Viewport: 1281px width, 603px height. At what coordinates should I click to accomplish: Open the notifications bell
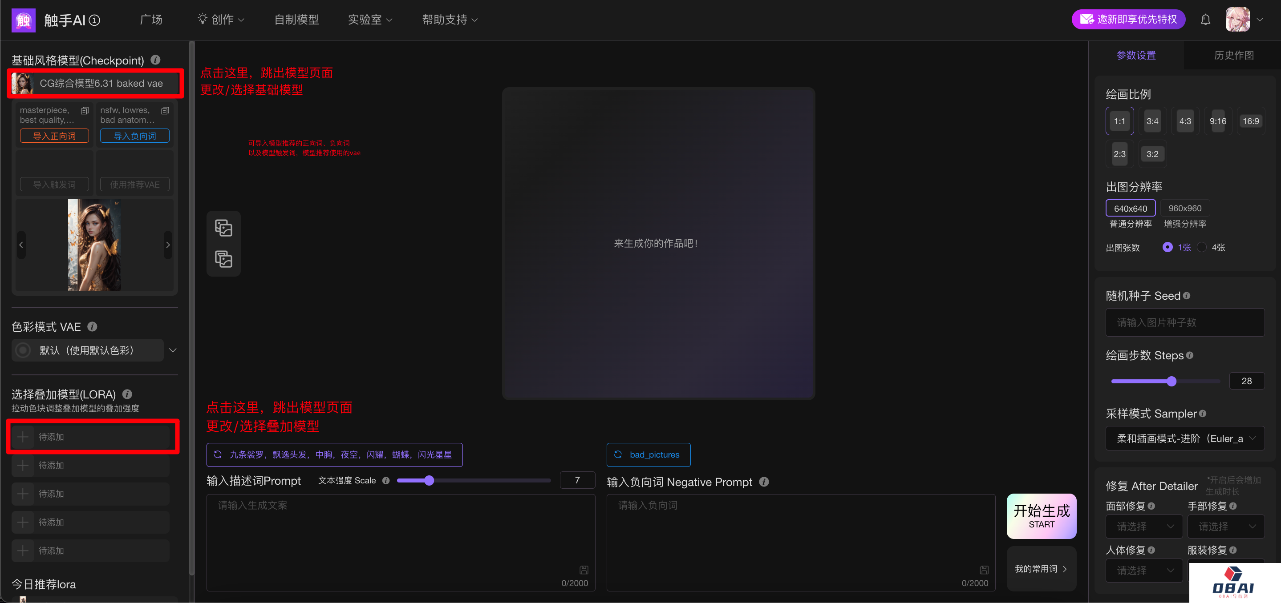pyautogui.click(x=1205, y=20)
